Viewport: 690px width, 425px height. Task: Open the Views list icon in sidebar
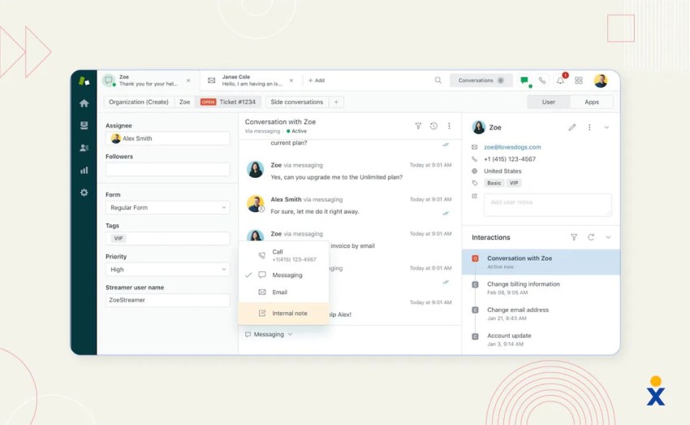84,125
